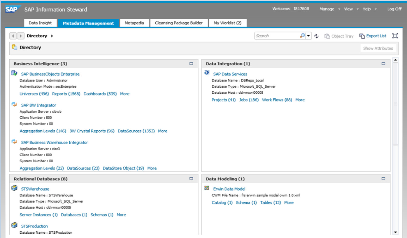Open the search options dropdown arrow
Viewport: 407px width, 238px height.
[x=309, y=36]
